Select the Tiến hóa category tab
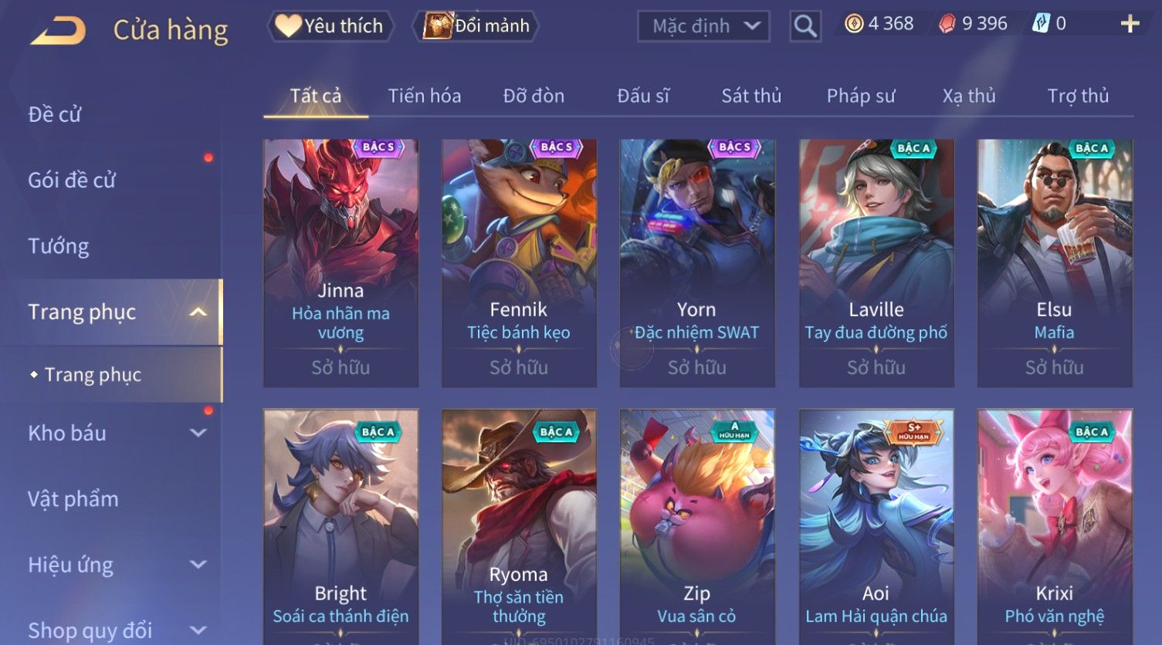Image resolution: width=1162 pixels, height=645 pixels. [425, 96]
